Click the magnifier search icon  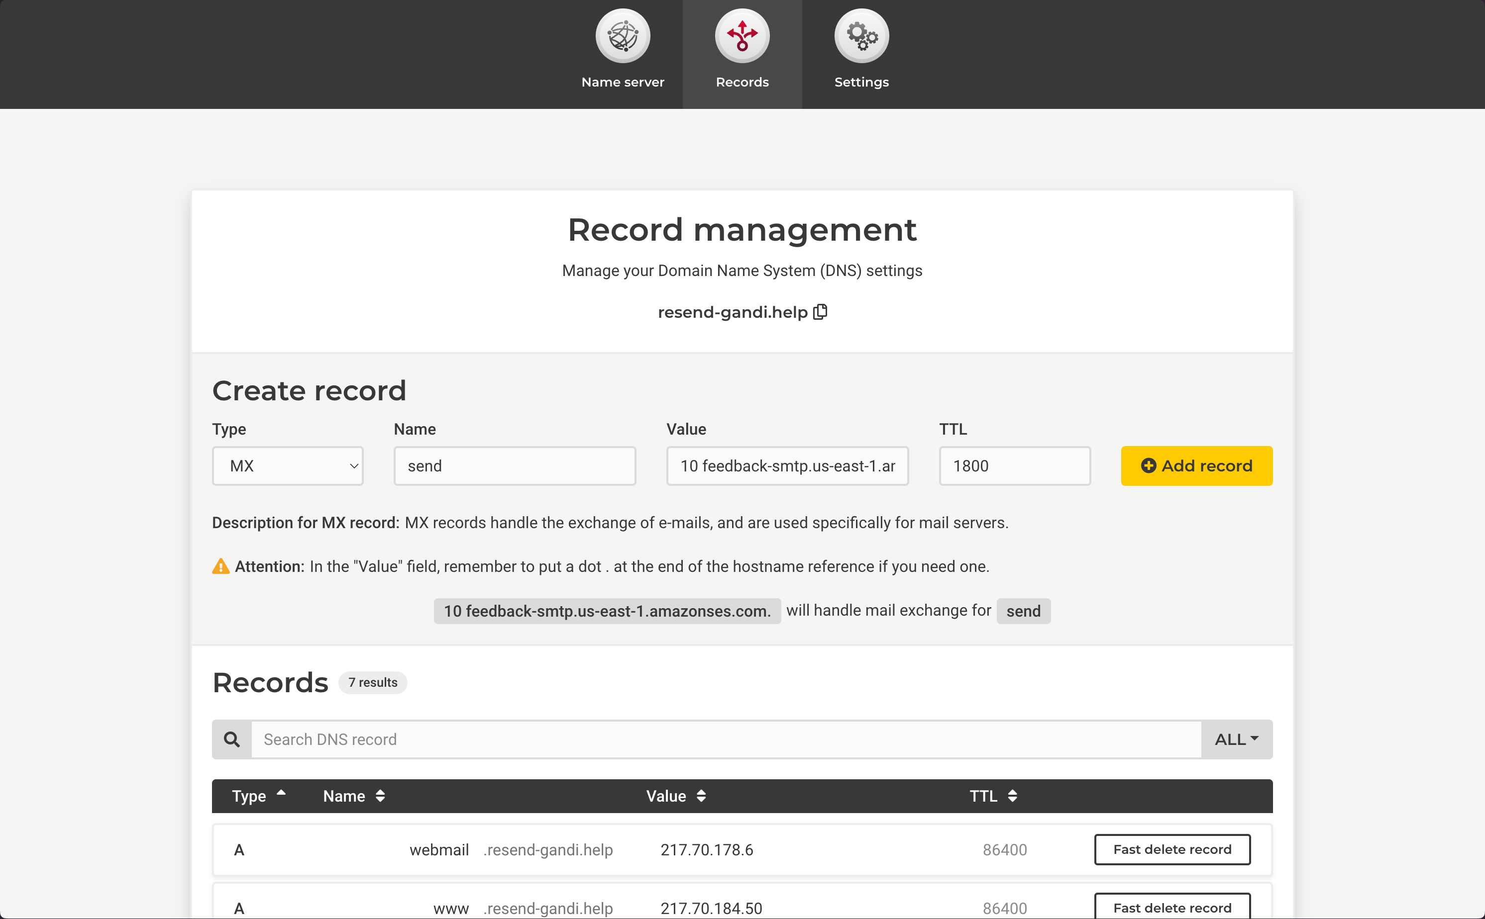(232, 739)
